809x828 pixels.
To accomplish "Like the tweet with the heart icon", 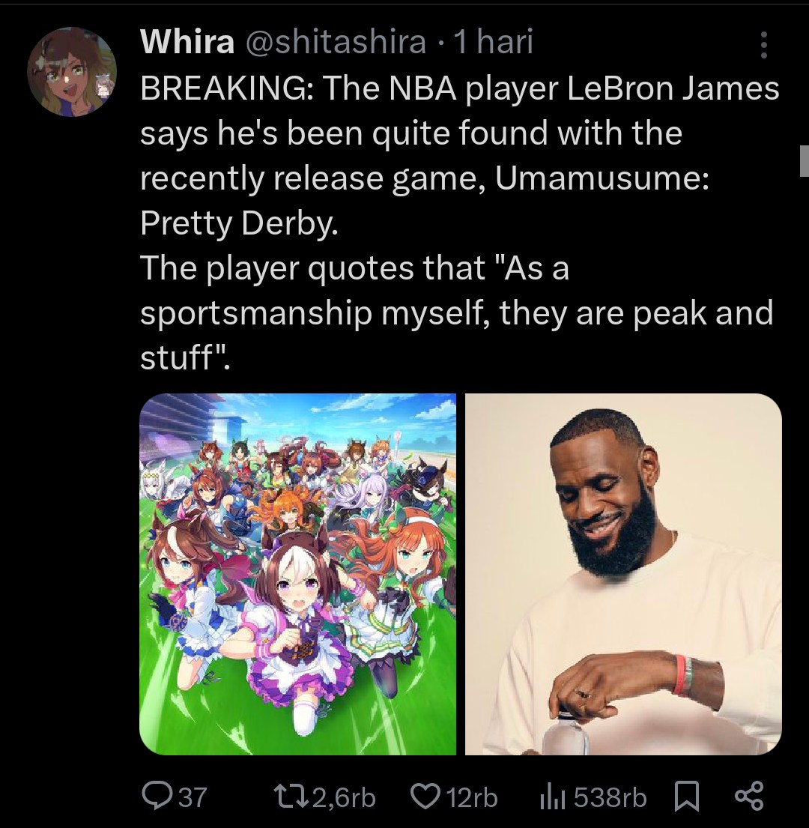I will pyautogui.click(x=425, y=797).
